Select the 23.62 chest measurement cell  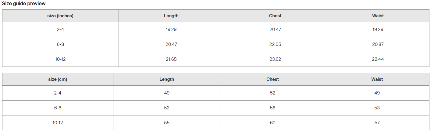tap(275, 59)
